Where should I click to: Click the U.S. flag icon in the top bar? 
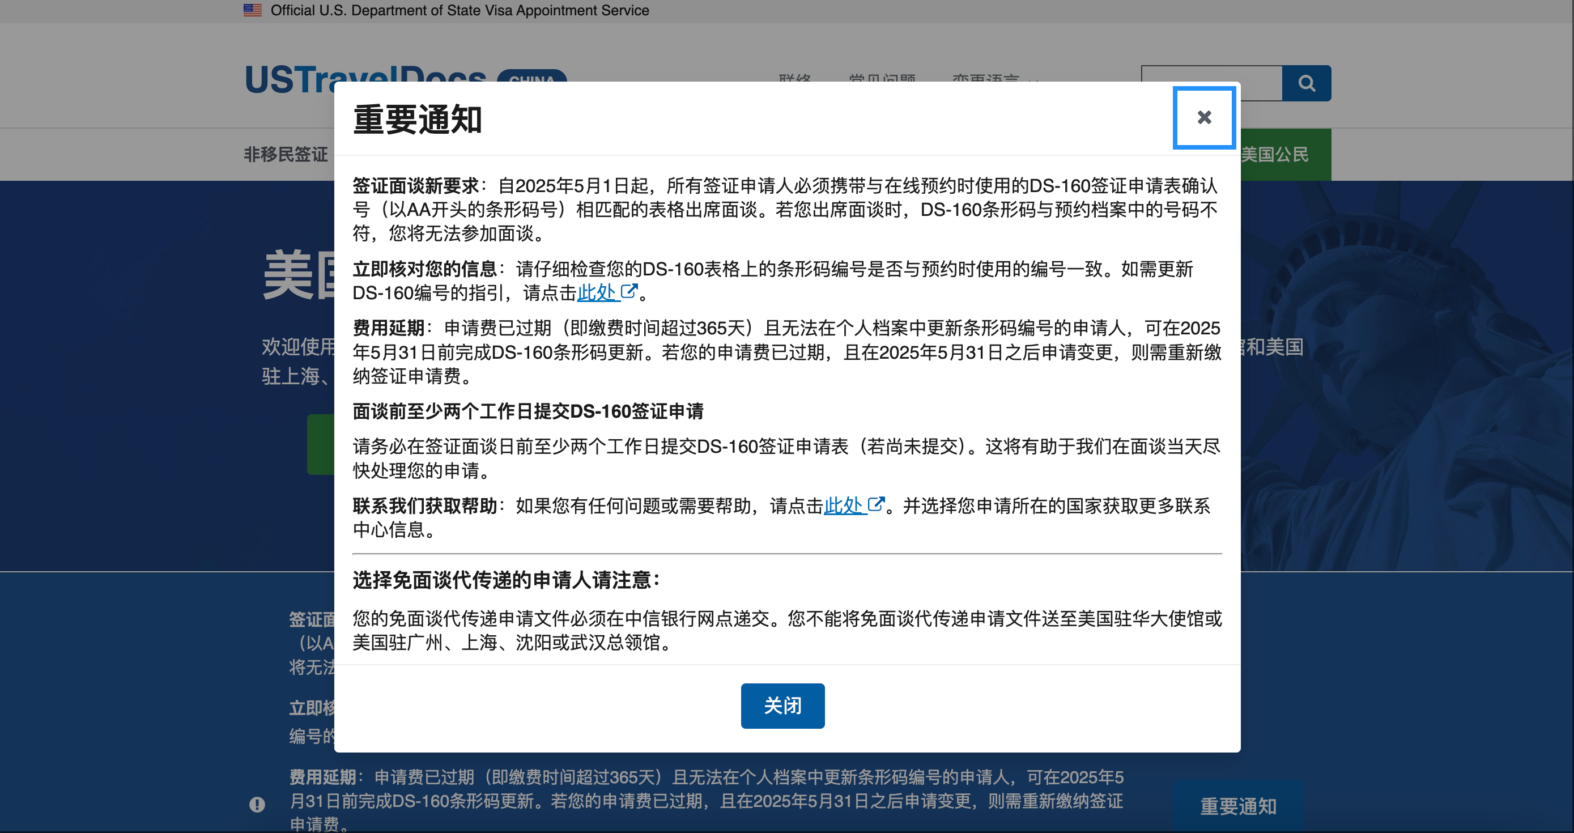252,10
